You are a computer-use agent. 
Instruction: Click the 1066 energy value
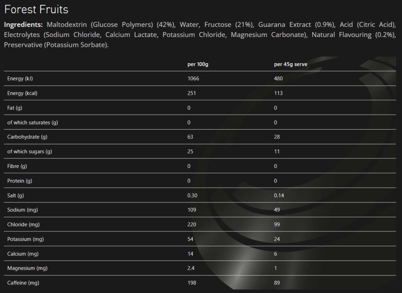193,79
